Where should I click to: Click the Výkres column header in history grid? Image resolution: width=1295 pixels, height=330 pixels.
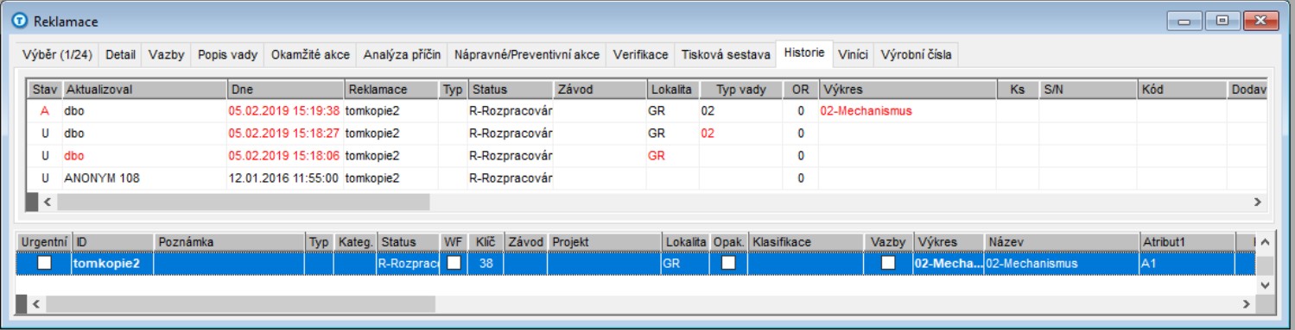coord(907,89)
